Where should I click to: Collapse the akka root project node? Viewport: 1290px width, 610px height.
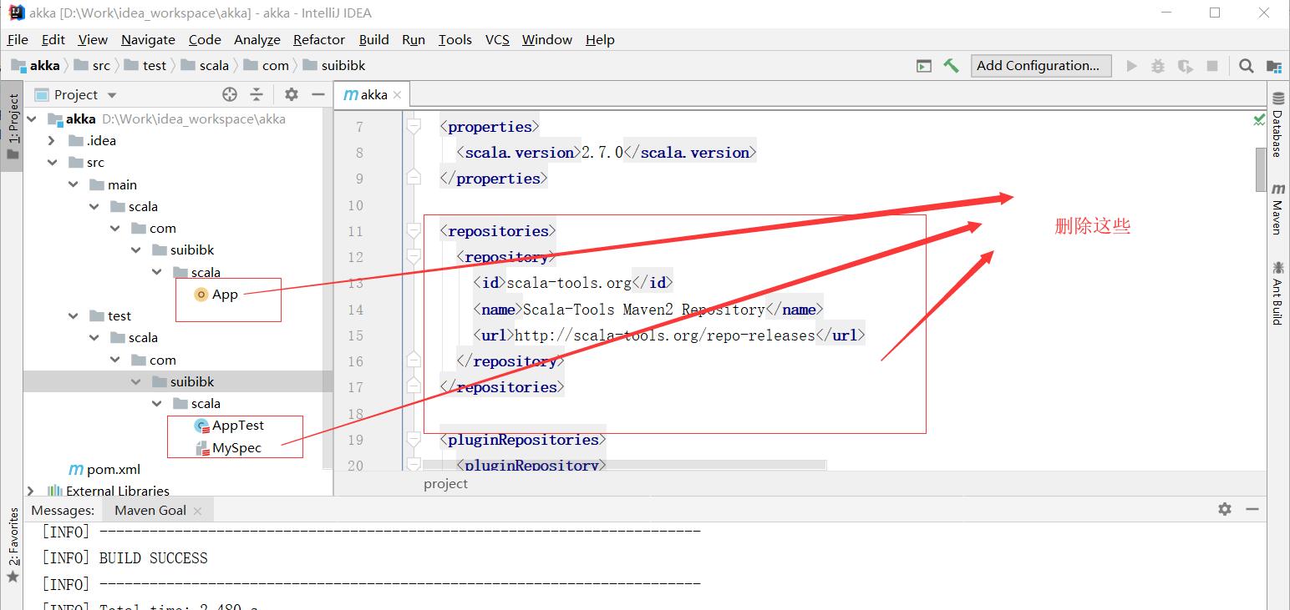[x=32, y=118]
